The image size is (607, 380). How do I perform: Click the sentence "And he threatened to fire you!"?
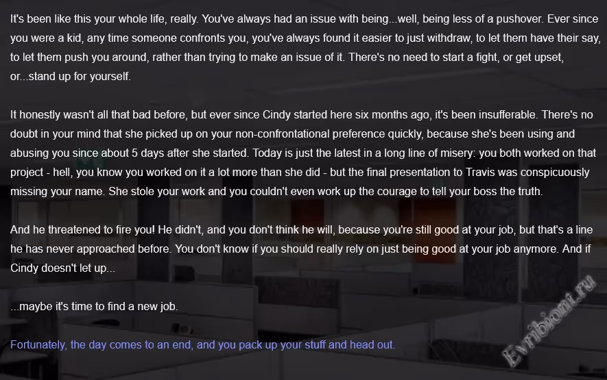coord(87,229)
